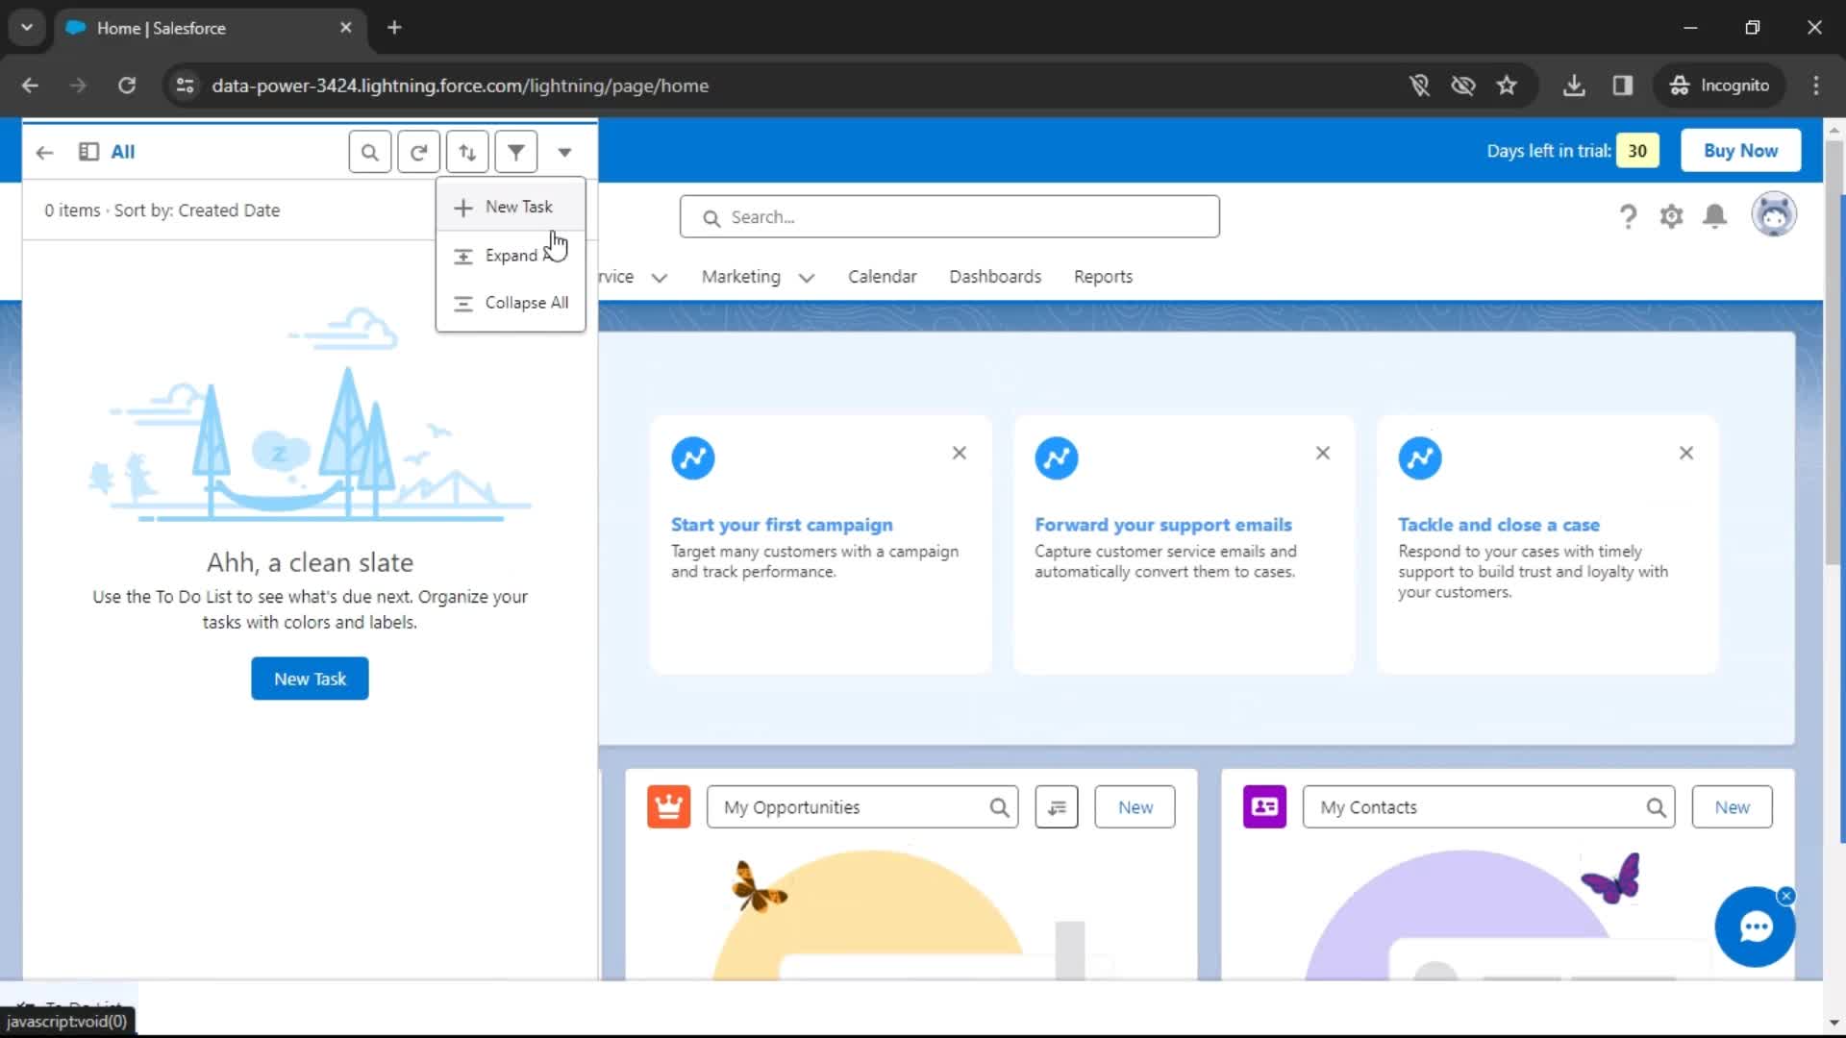Open Chrome downloads

click(1574, 86)
